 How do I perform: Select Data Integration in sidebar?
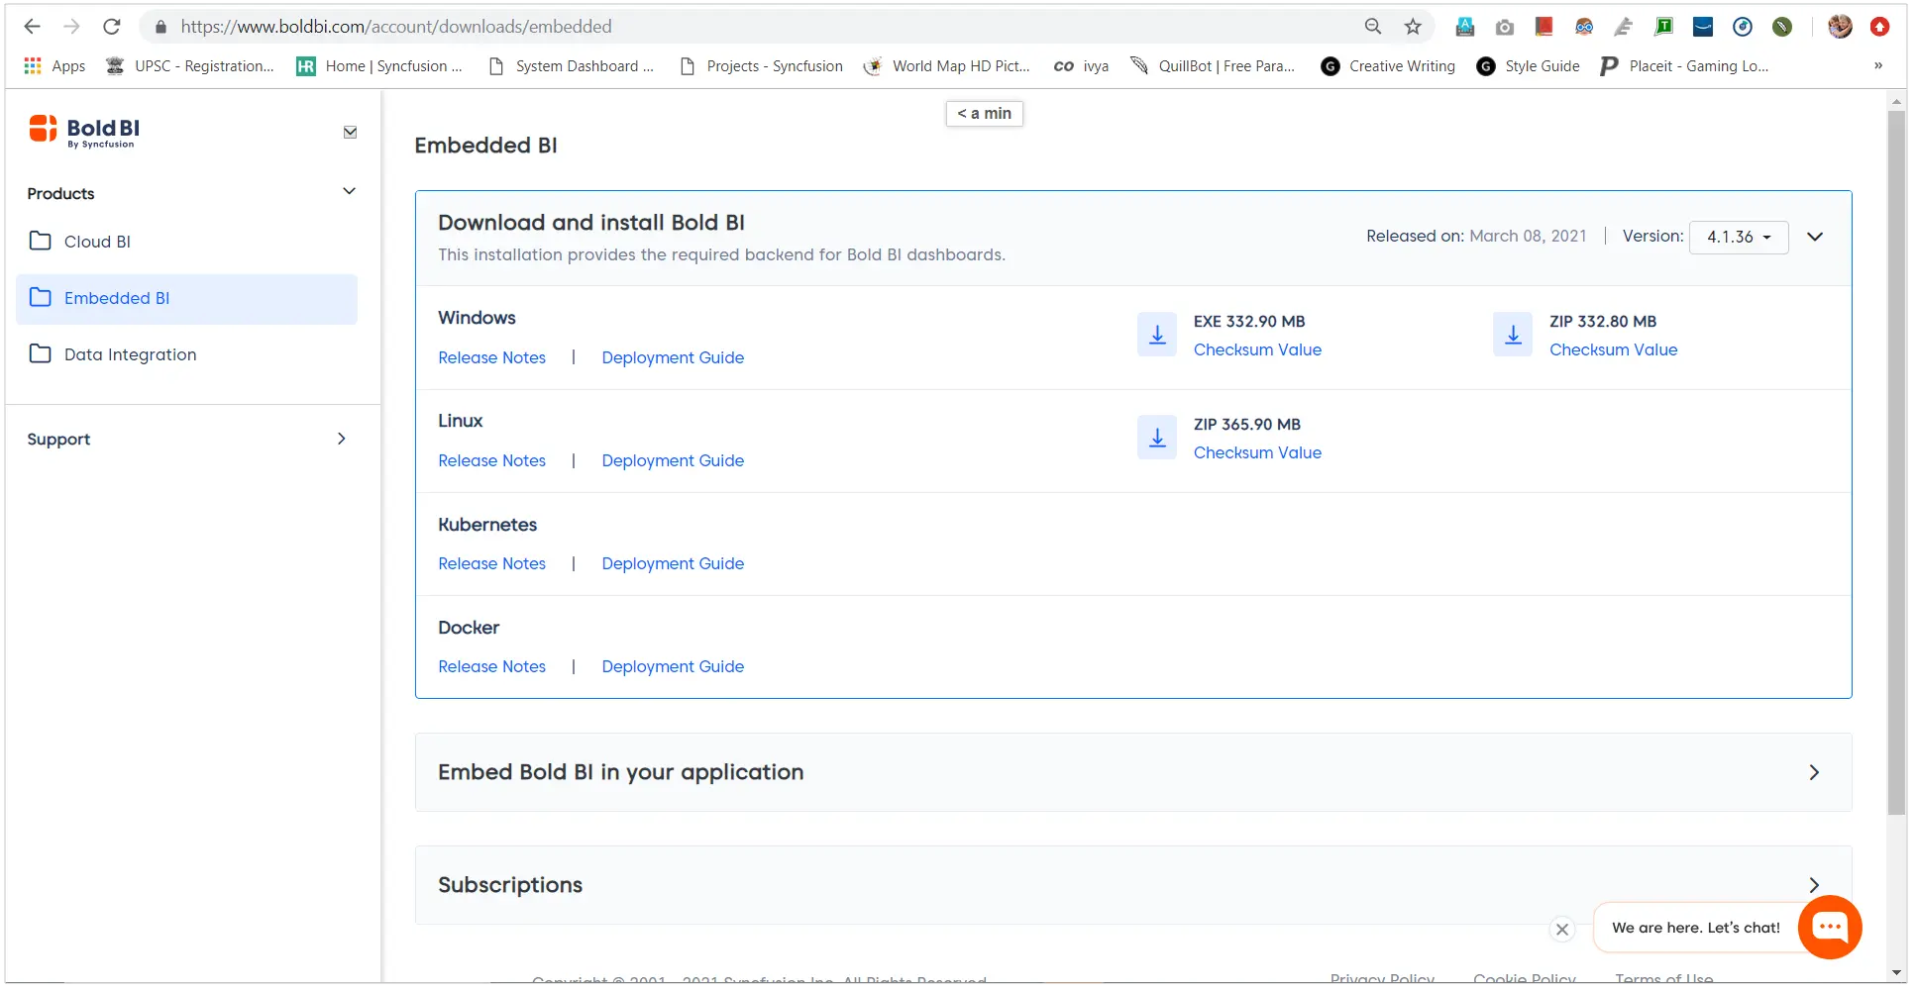tap(130, 354)
